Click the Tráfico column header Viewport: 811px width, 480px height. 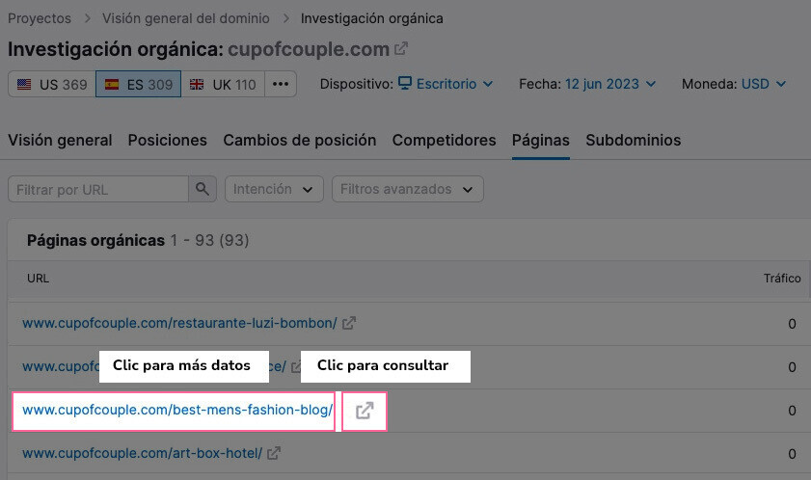782,279
